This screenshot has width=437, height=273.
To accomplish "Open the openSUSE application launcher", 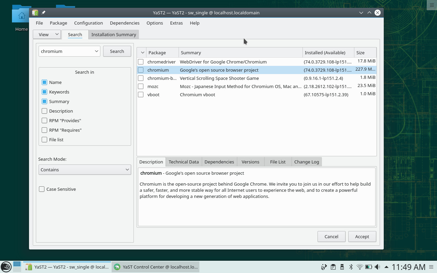I will [6, 267].
